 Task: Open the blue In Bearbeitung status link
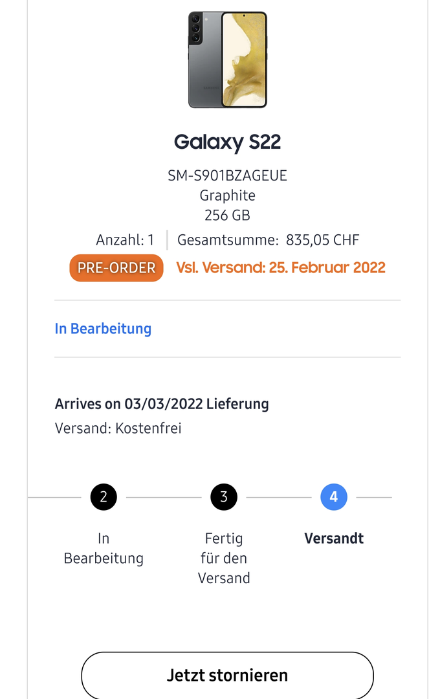tap(103, 329)
